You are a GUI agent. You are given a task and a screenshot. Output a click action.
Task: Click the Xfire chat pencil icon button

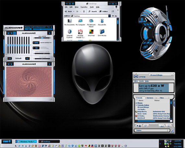[146, 126]
